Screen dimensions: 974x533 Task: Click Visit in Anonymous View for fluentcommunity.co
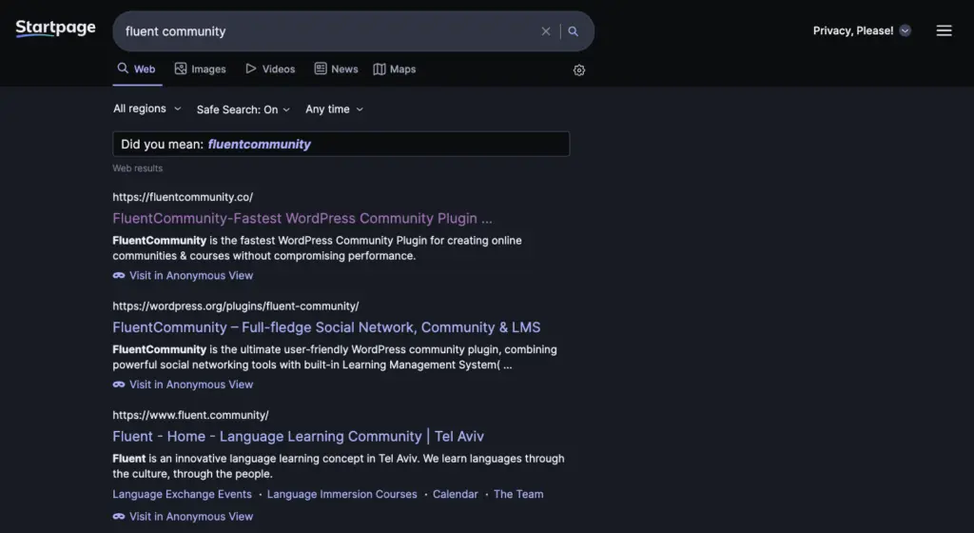[190, 275]
